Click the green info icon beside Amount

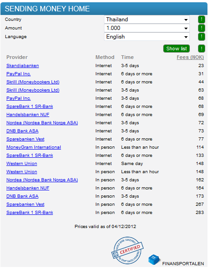click(x=202, y=28)
